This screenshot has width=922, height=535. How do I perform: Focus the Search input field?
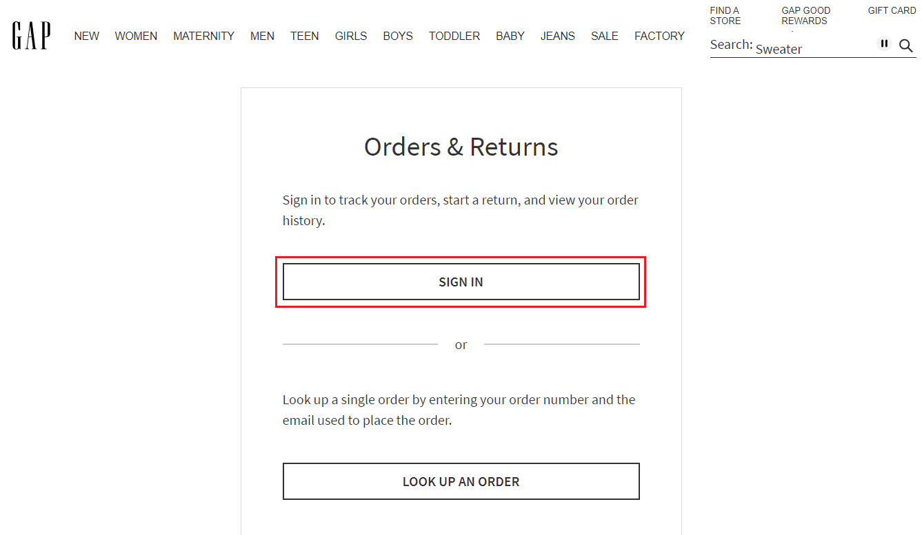click(x=814, y=49)
